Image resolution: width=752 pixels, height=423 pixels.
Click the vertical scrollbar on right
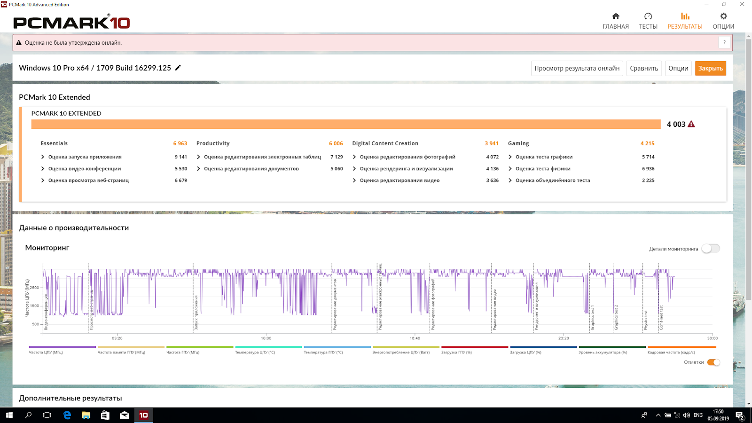749,169
